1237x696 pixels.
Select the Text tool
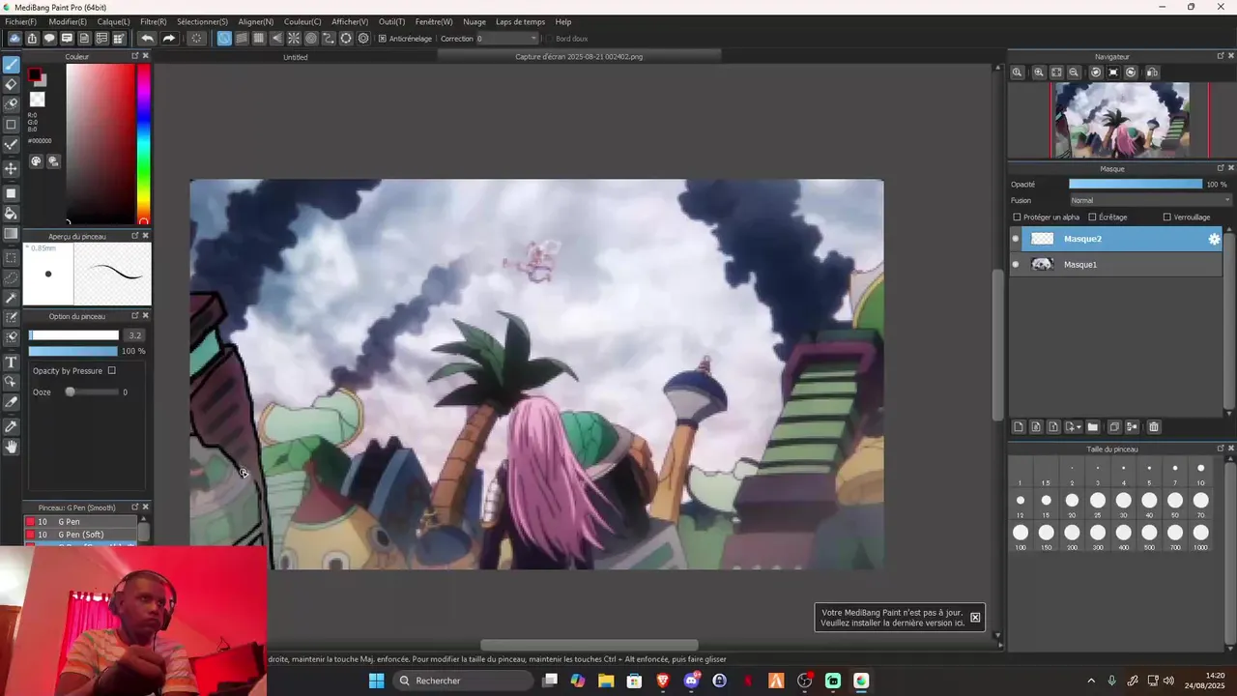[x=12, y=362]
